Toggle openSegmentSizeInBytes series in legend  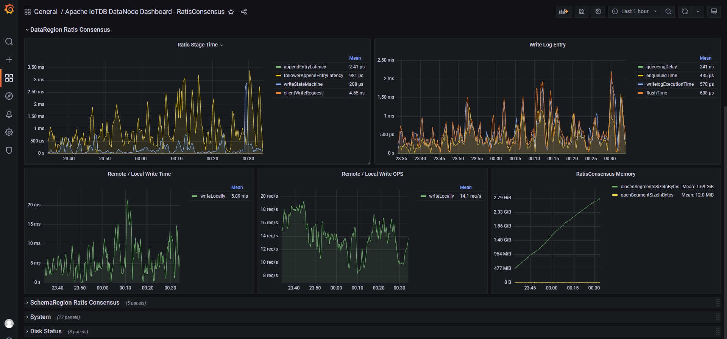(647, 195)
